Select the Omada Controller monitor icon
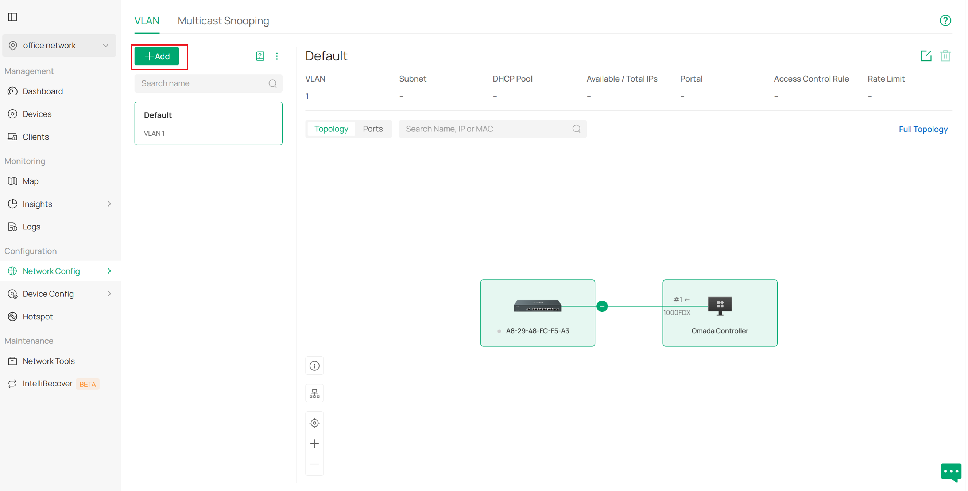 (720, 306)
